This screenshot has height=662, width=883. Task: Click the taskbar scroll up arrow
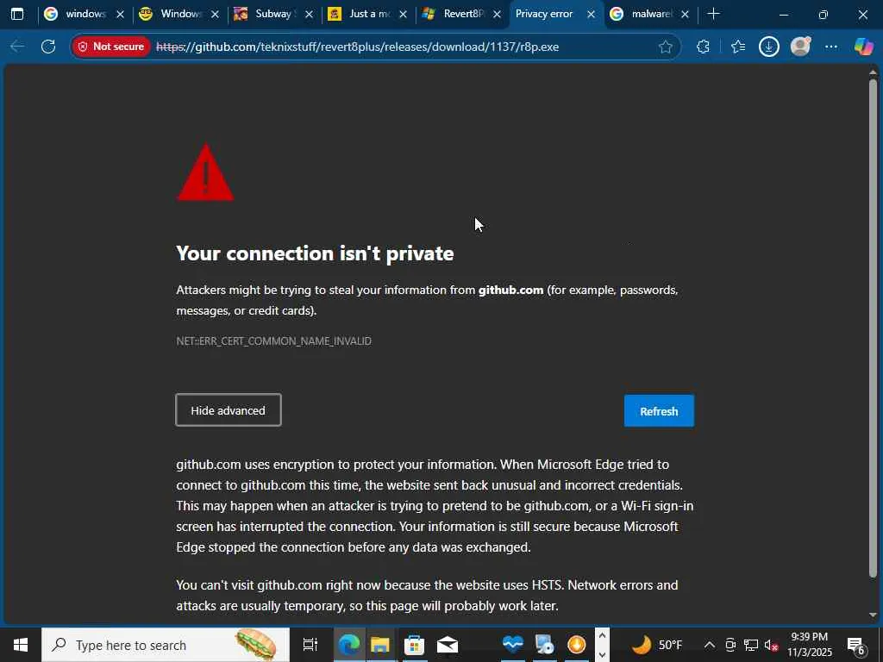[601, 636]
